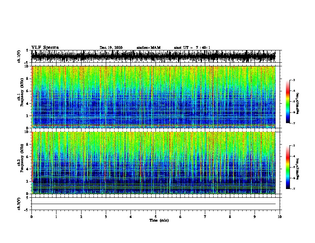This screenshot has width=315, height=243.
Task: Click time axis tick label "7"
Action: (205, 217)
